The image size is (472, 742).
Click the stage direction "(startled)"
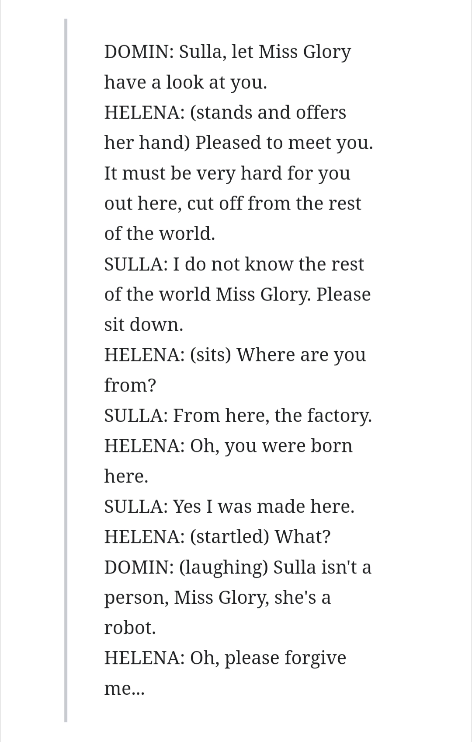[229, 536]
